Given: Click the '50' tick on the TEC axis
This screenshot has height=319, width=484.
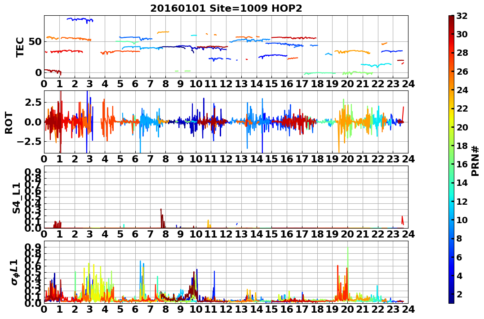Looking at the screenshot, I should pos(35,41).
